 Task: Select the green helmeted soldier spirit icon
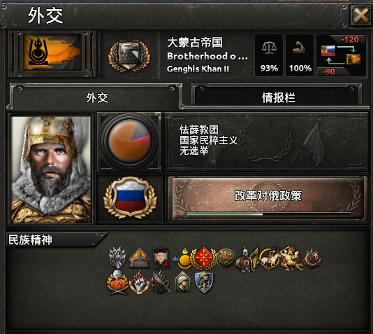182,282
